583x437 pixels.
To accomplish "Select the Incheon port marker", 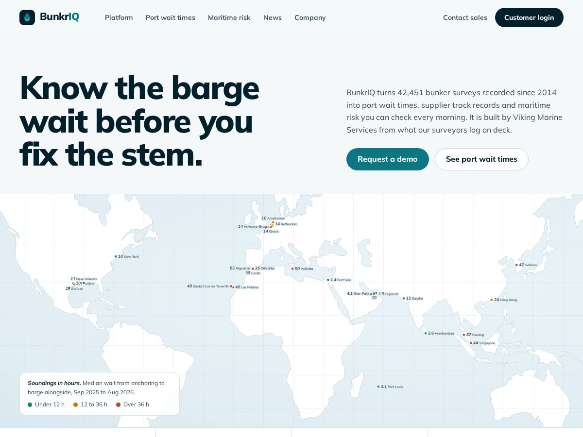I will tap(516, 265).
